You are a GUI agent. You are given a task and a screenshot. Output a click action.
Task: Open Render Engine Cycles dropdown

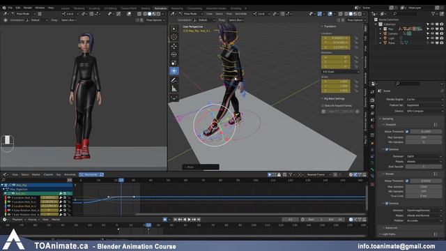pos(424,99)
